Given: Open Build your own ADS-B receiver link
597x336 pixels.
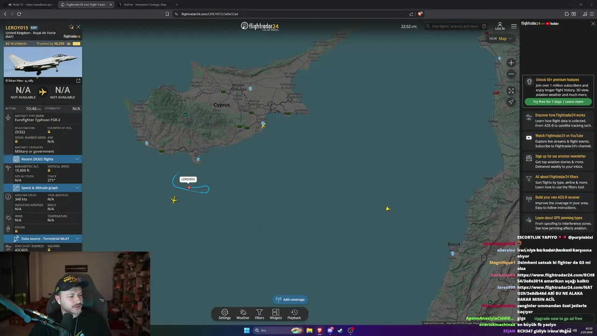Looking at the screenshot, I should pos(558,203).
